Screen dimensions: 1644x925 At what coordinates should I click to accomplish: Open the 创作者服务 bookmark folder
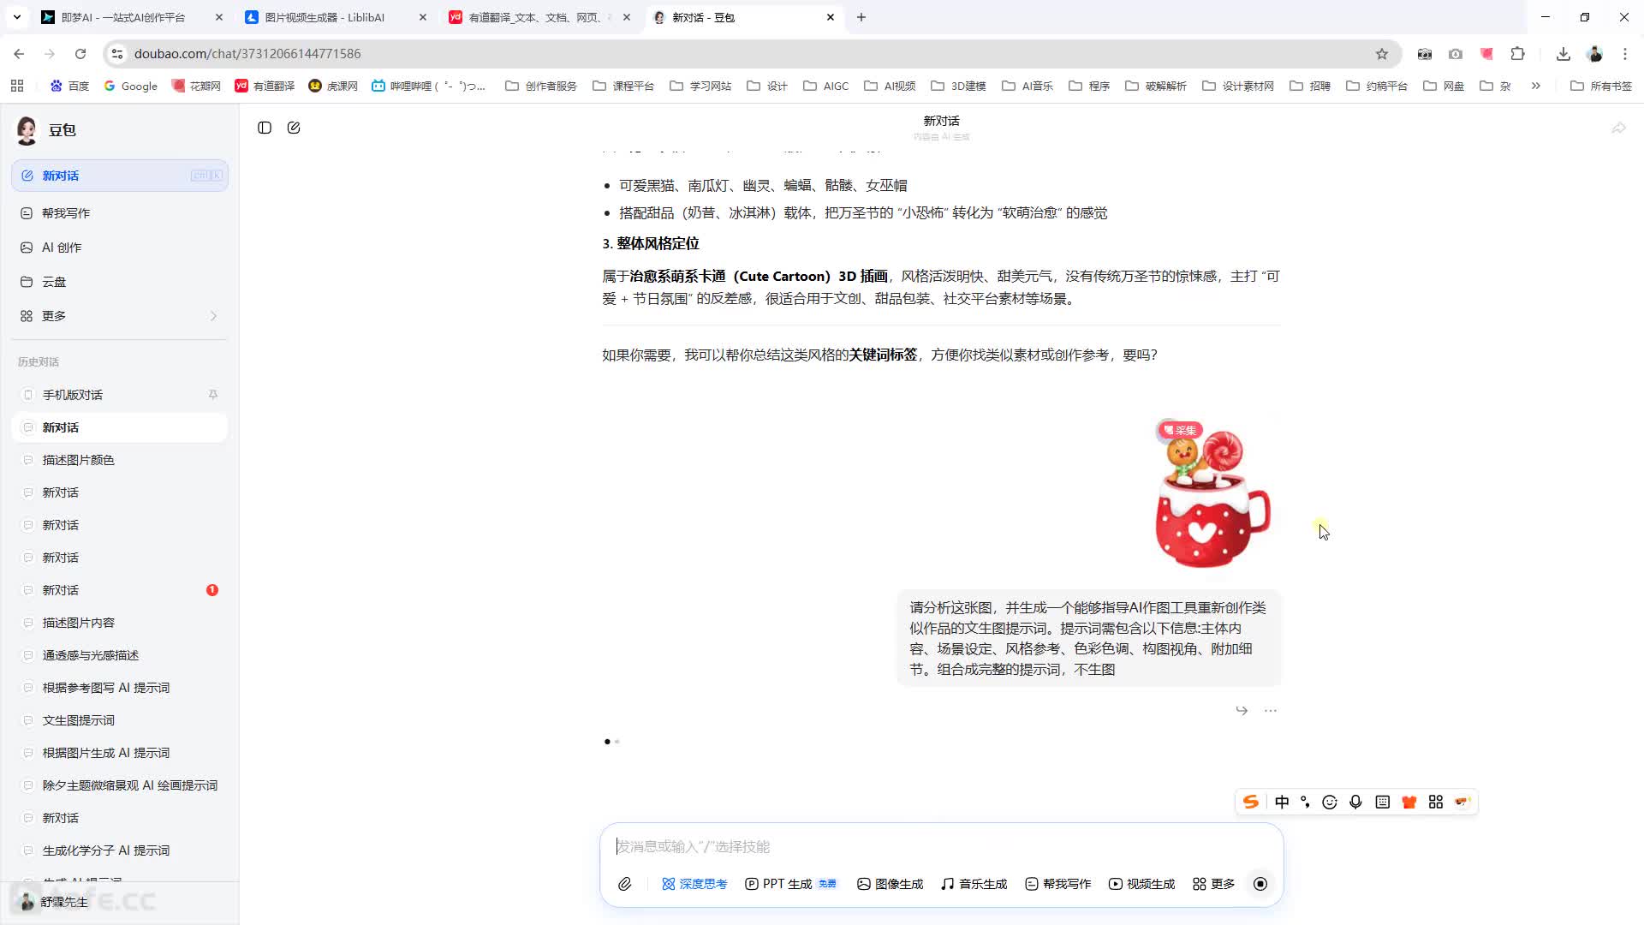click(x=541, y=86)
